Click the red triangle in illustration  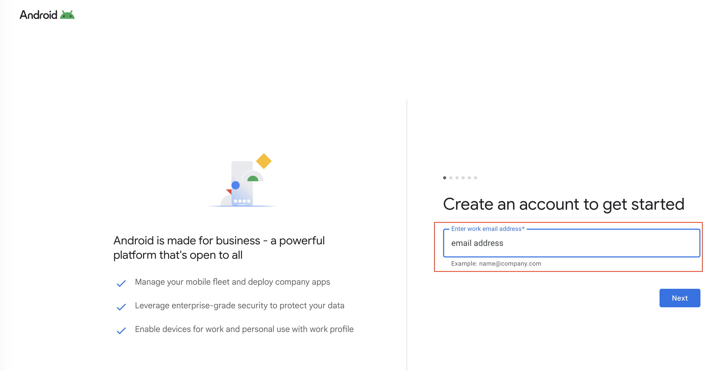(x=229, y=191)
